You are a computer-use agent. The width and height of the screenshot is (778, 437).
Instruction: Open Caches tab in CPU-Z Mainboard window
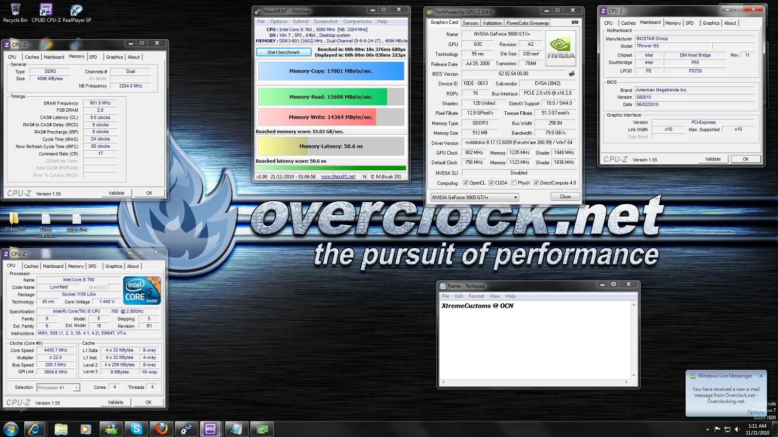pyautogui.click(x=628, y=23)
